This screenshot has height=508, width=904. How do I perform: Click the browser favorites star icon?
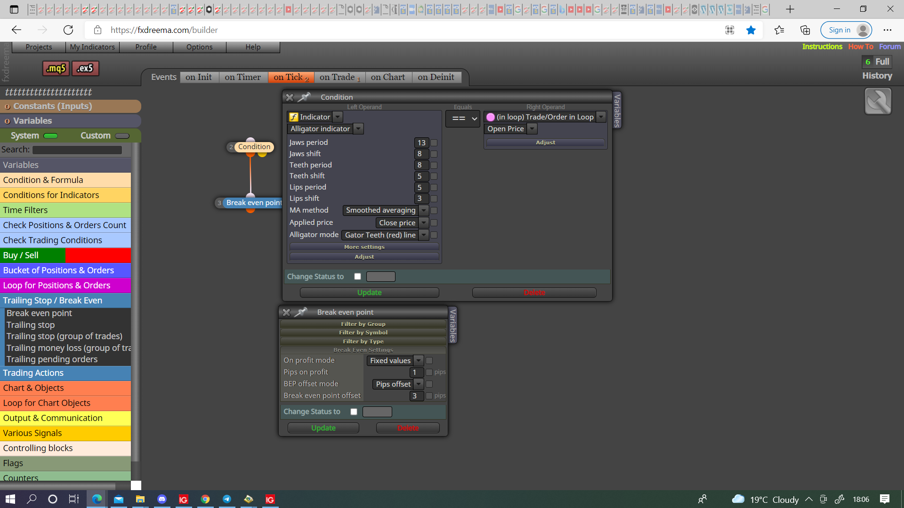751,30
